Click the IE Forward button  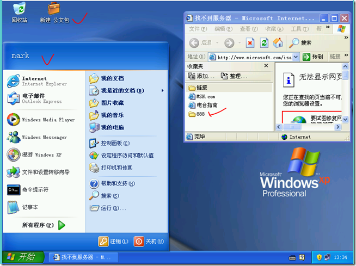[229, 42]
